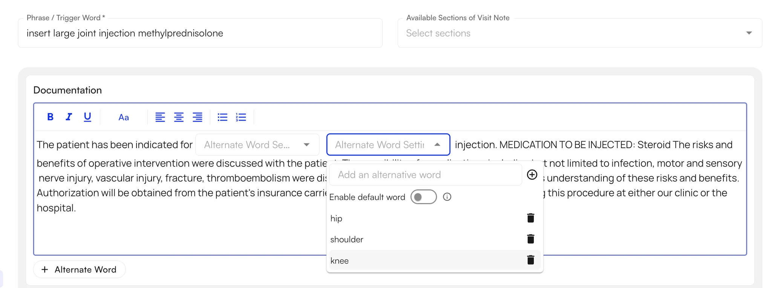Click the Enable default word label
This screenshot has width=772, height=288.
[367, 197]
